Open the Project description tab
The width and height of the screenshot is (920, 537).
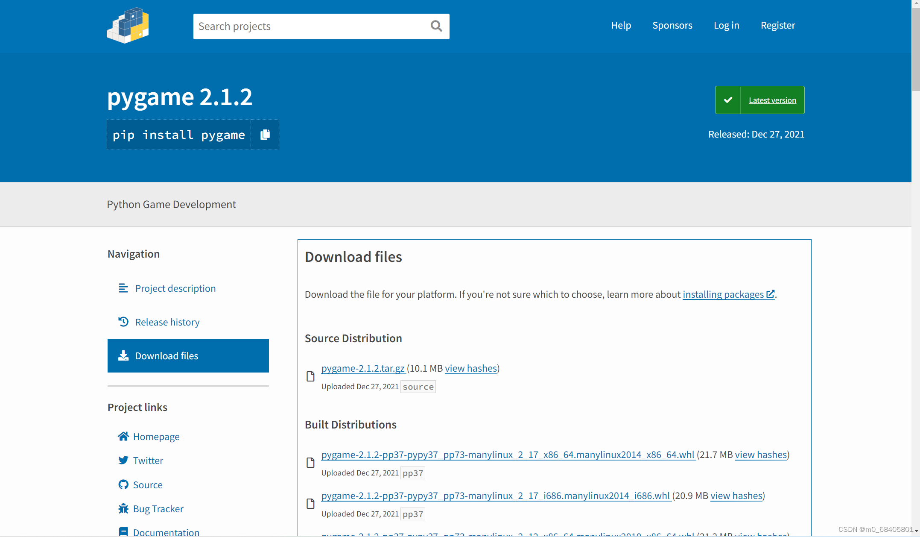[x=175, y=288]
